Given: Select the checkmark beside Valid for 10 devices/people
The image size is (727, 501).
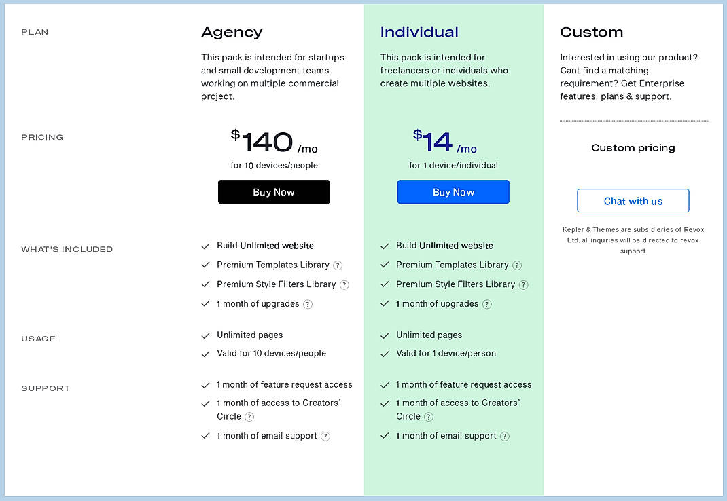Looking at the screenshot, I should [205, 353].
